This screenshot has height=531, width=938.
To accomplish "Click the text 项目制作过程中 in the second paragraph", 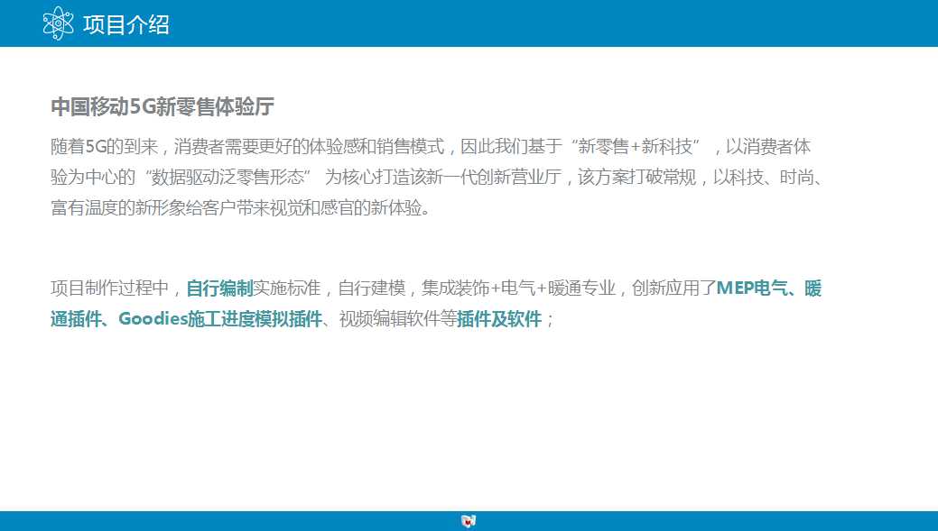I will (x=109, y=288).
